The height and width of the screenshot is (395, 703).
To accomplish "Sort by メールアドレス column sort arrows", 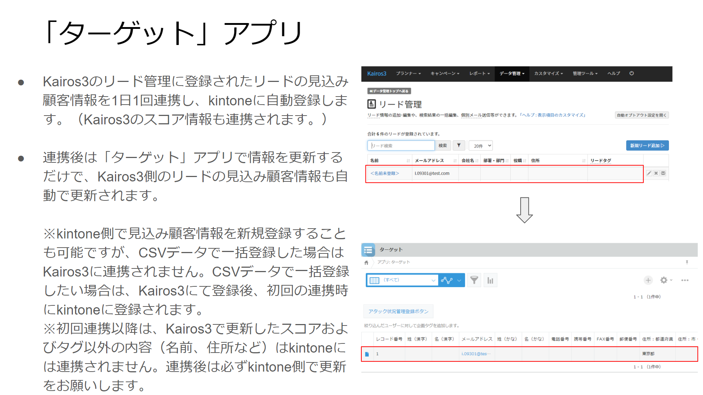I will pyautogui.click(x=455, y=161).
